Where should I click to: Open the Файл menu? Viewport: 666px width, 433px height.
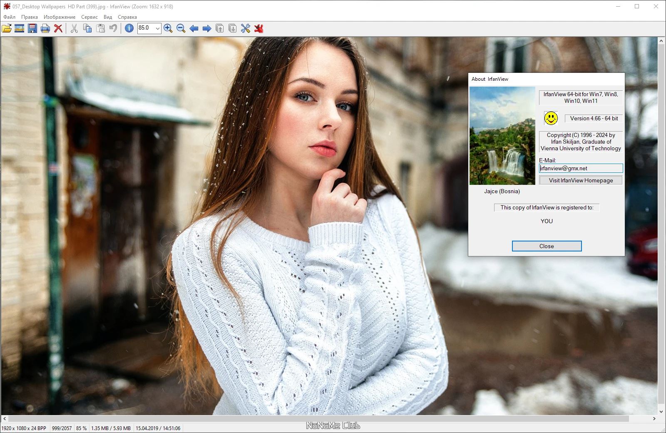[x=9, y=17]
